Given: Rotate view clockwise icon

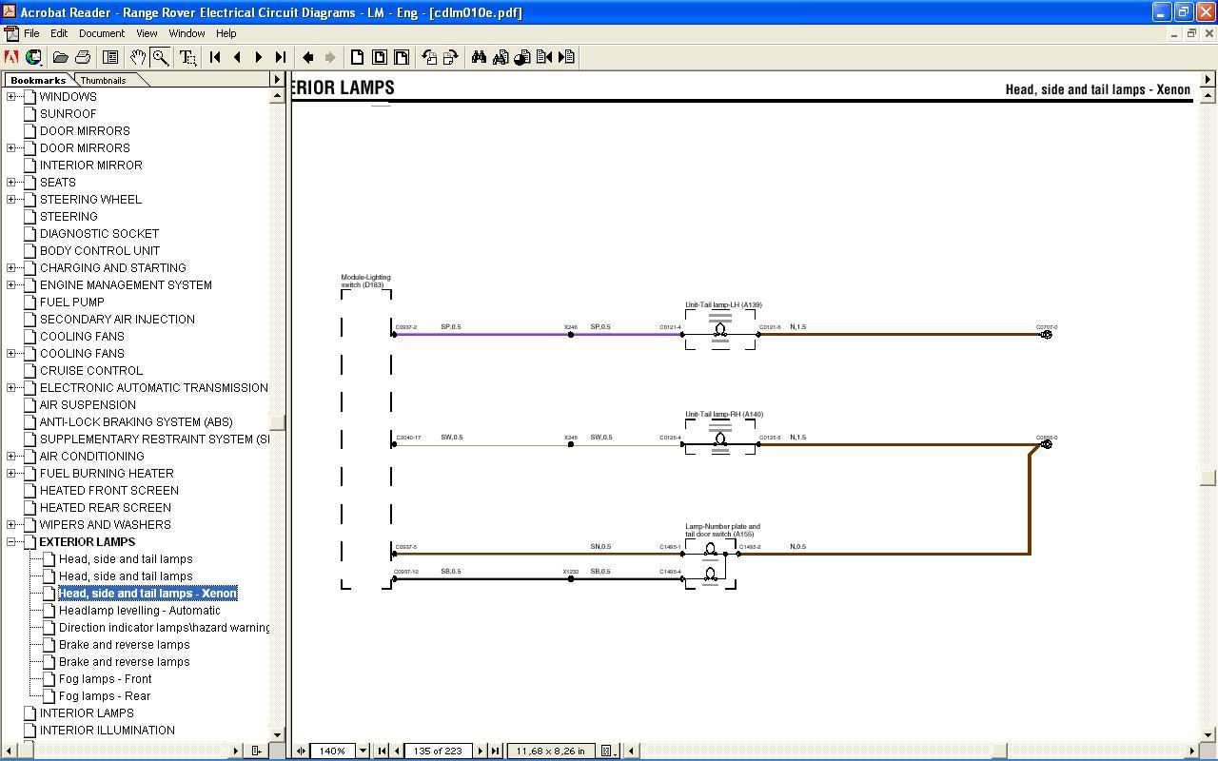Looking at the screenshot, I should click(x=451, y=57).
